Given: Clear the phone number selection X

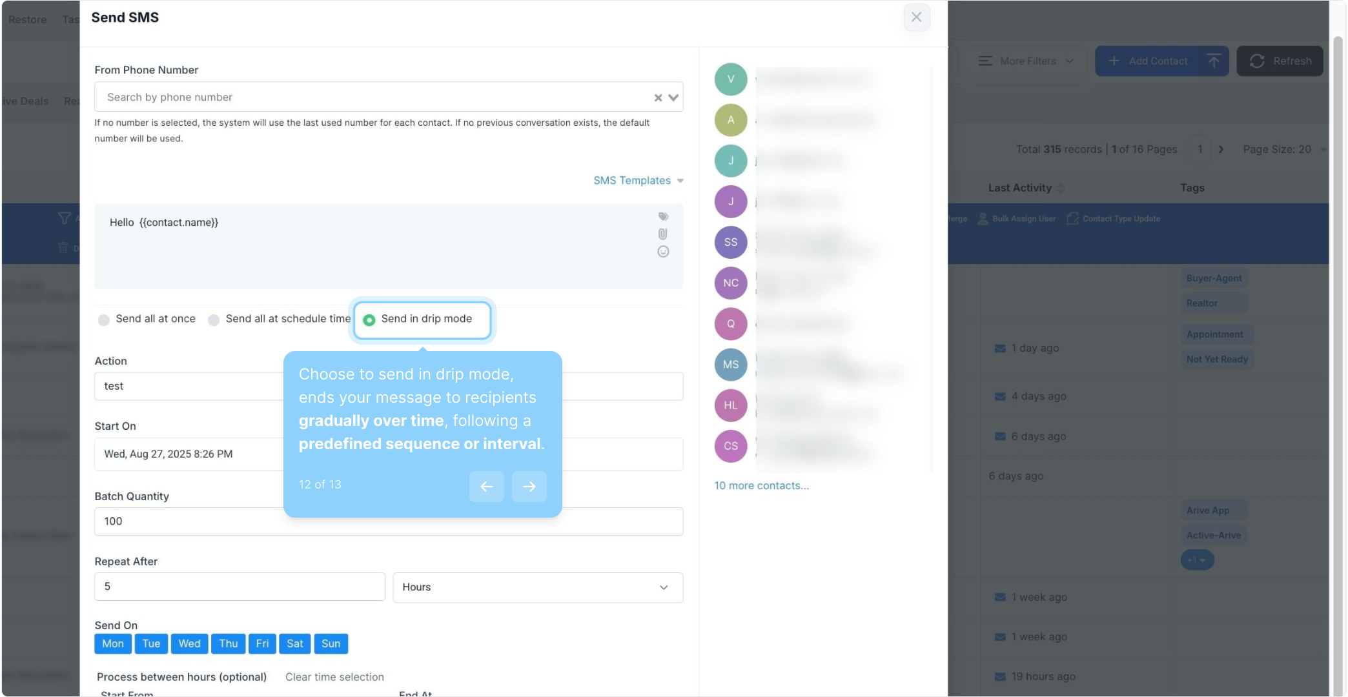Looking at the screenshot, I should click(x=658, y=97).
